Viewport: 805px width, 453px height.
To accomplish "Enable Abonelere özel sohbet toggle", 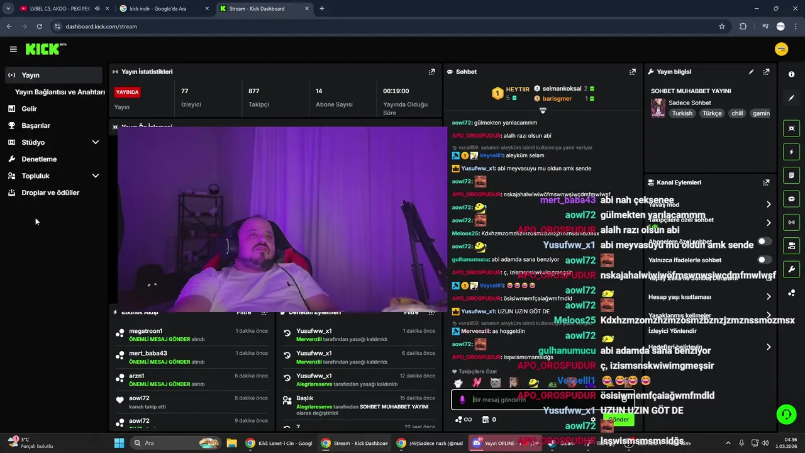I will [x=765, y=242].
